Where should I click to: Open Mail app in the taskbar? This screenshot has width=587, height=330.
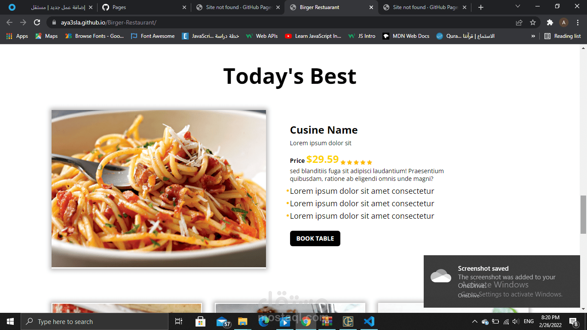tap(223, 321)
